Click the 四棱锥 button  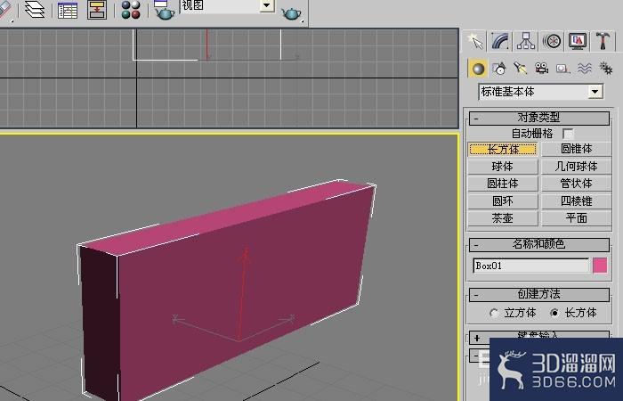click(x=576, y=200)
